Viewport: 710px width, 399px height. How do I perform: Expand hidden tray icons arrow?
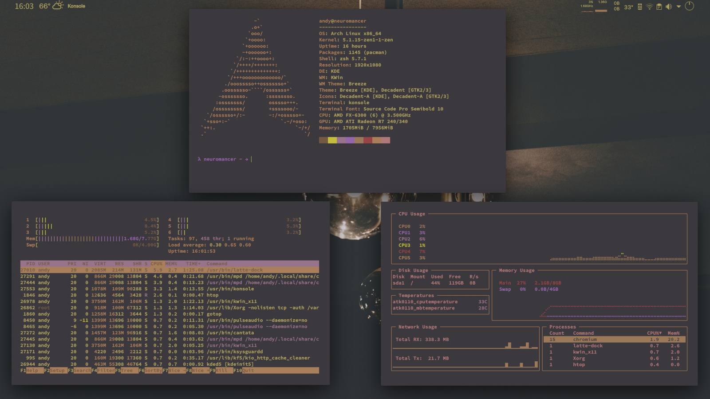(678, 7)
